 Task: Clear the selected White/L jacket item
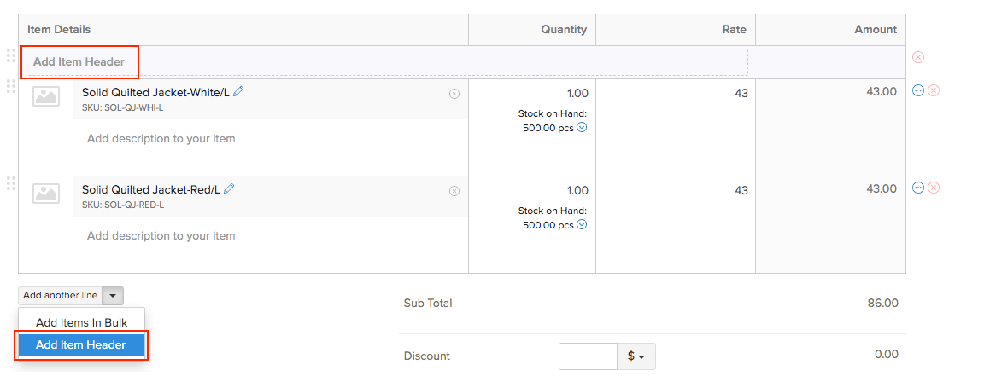tap(454, 94)
